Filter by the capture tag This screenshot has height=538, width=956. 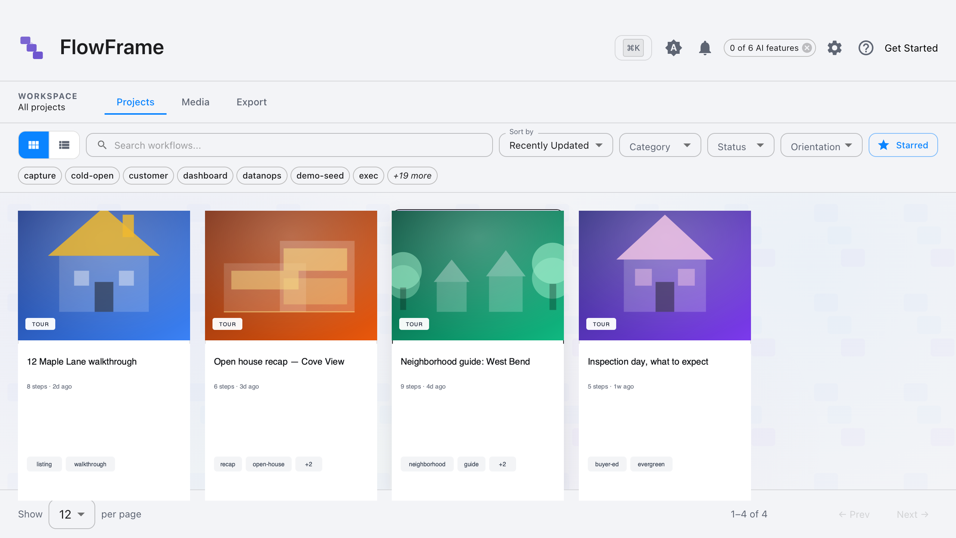point(40,176)
